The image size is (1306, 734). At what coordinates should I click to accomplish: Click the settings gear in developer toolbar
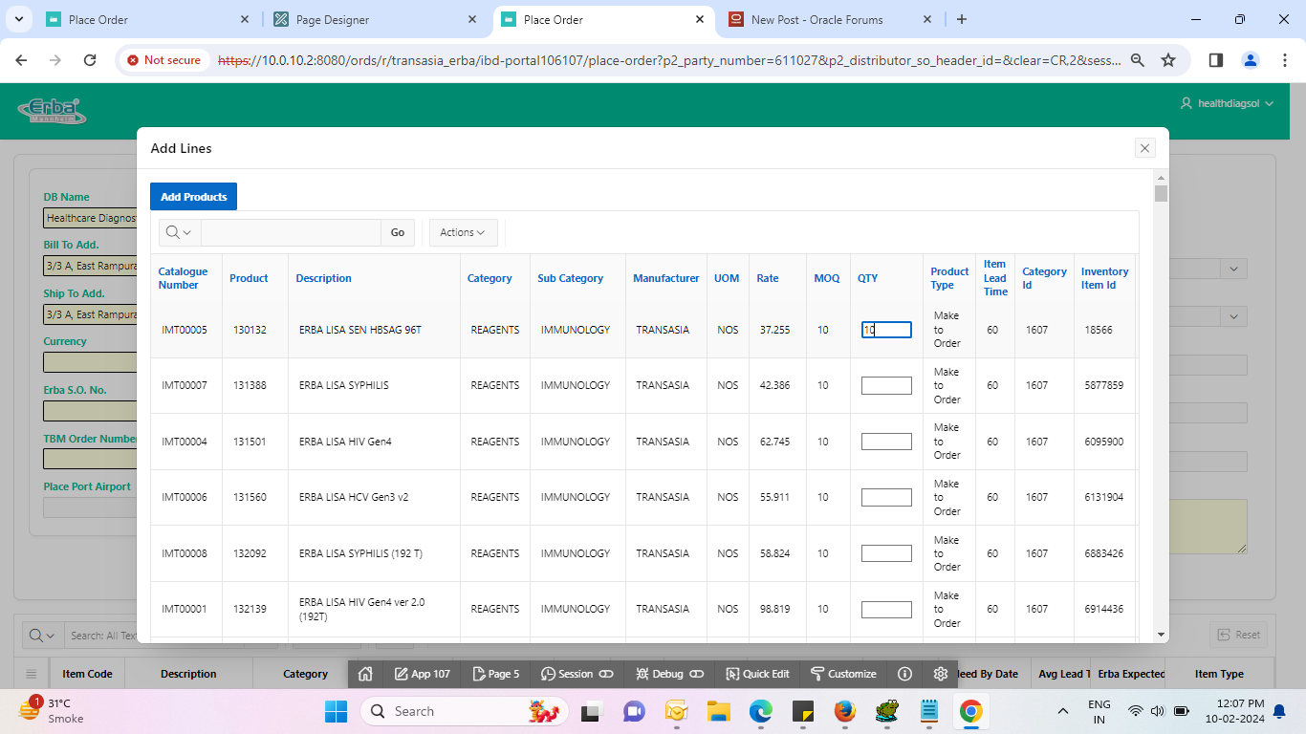coord(941,674)
